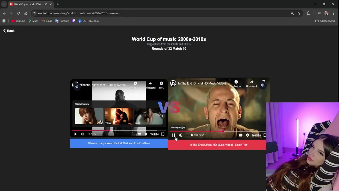Enter fullscreen on the left video
The image size is (339, 191).
(163, 134)
